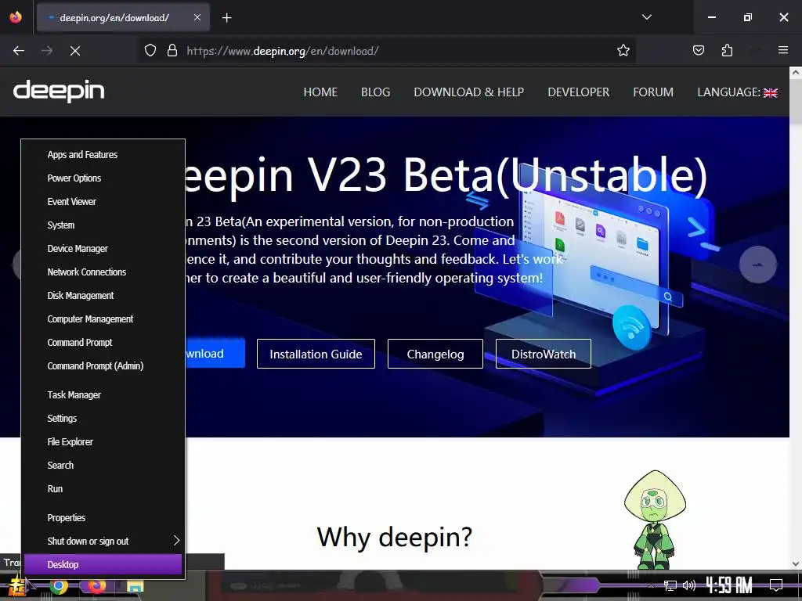Choose Apps and Features in context menu
Screen dimensions: 802x601
(103, 154)
